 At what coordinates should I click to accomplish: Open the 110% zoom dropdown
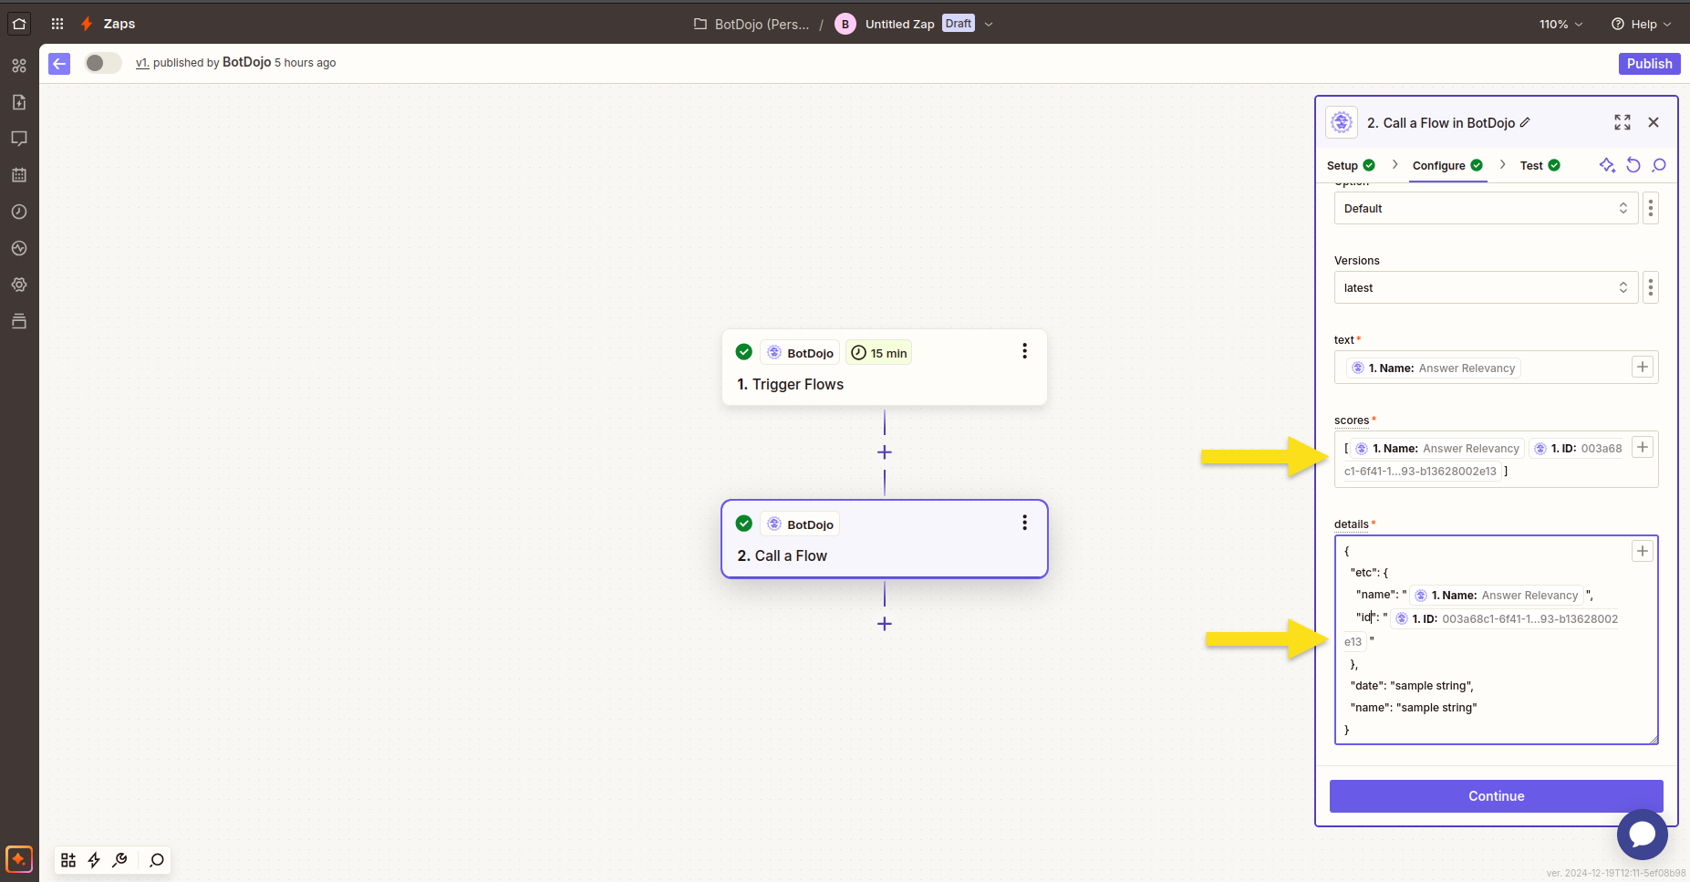(x=1560, y=24)
